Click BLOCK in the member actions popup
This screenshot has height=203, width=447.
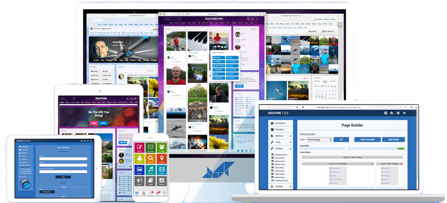pos(232,65)
